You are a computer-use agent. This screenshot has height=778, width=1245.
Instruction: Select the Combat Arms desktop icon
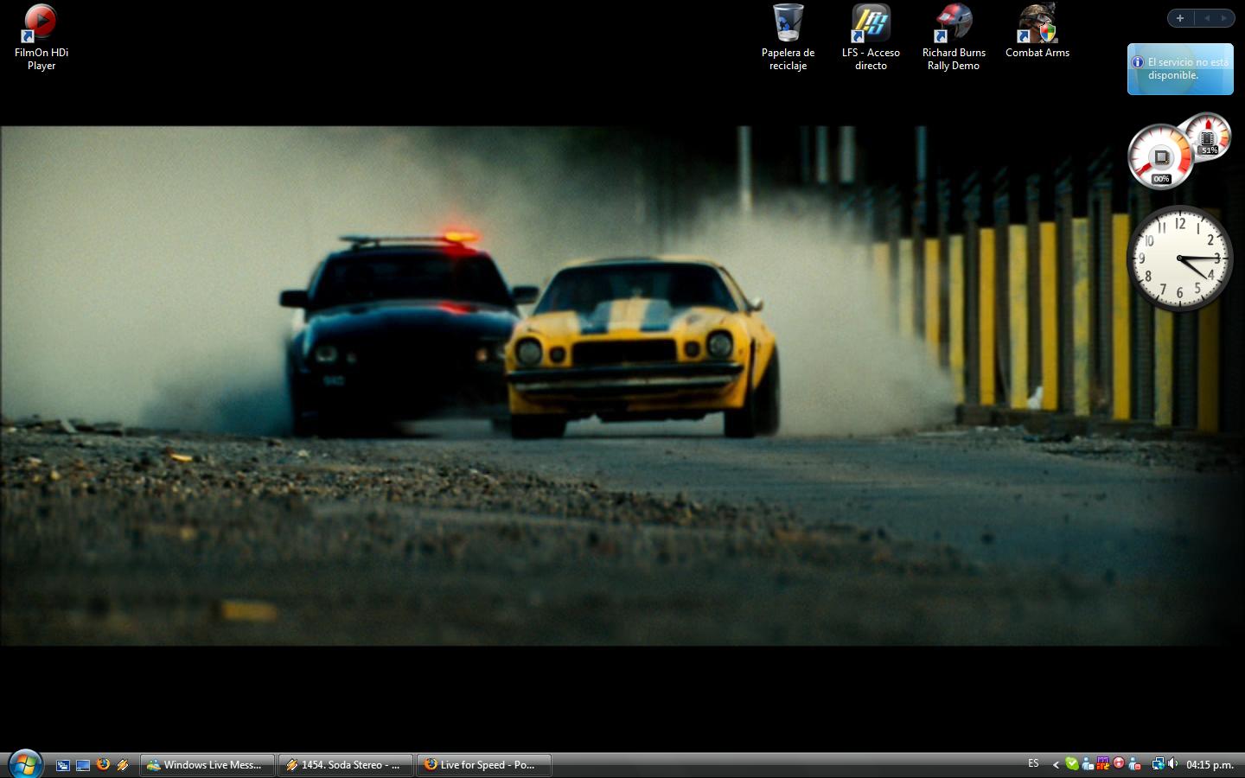coord(1037,31)
